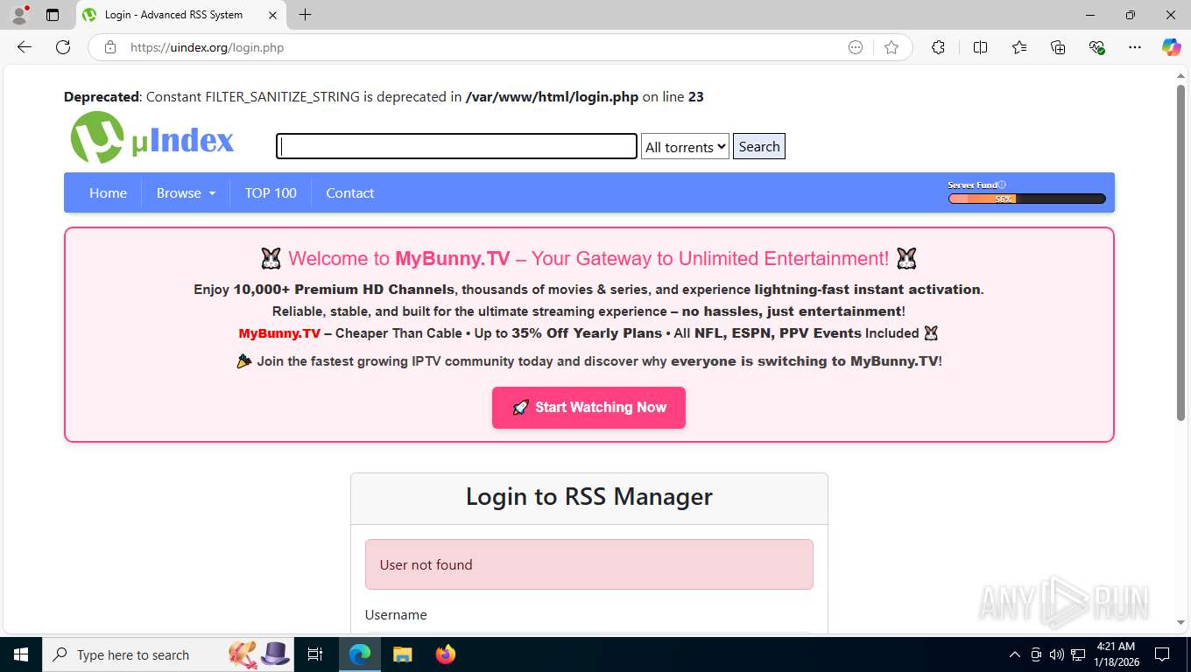Screen dimensions: 1191x672
Task: Go to the Home menu item
Action: [x=108, y=192]
